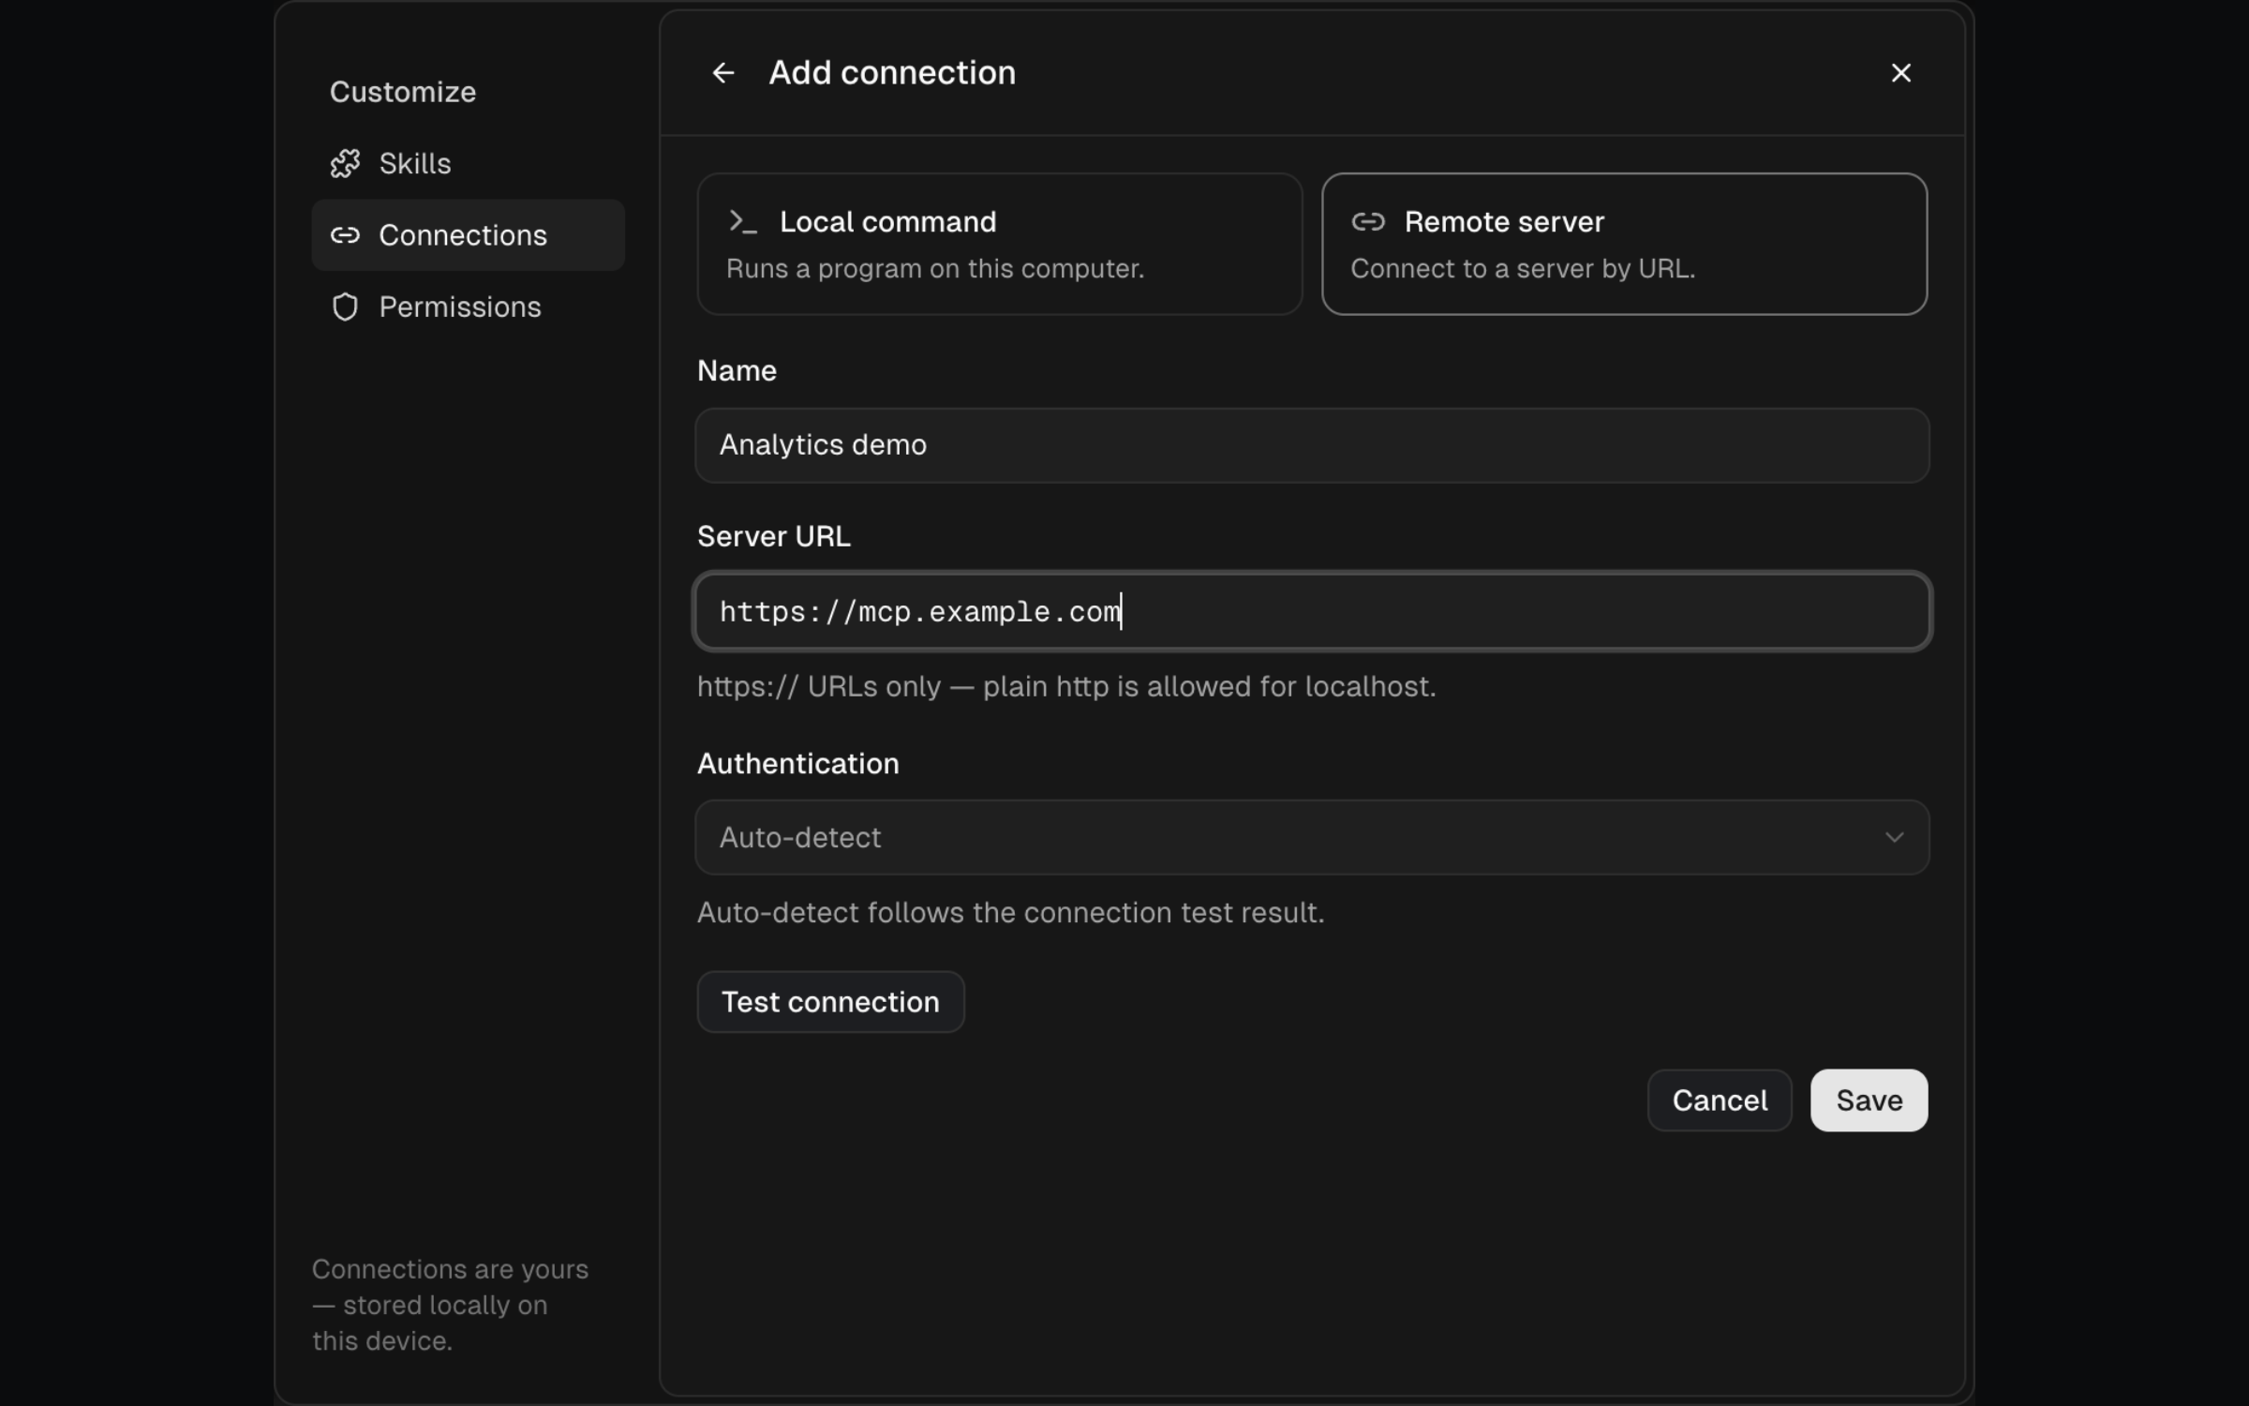Click the Name field containing Analytics demo
Screen dimensions: 2249x1406
[1312, 445]
